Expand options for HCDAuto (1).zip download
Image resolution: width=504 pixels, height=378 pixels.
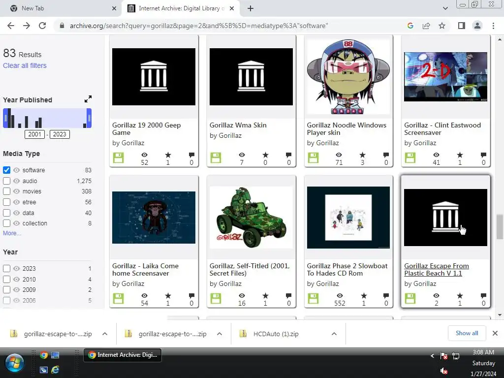(x=334, y=334)
